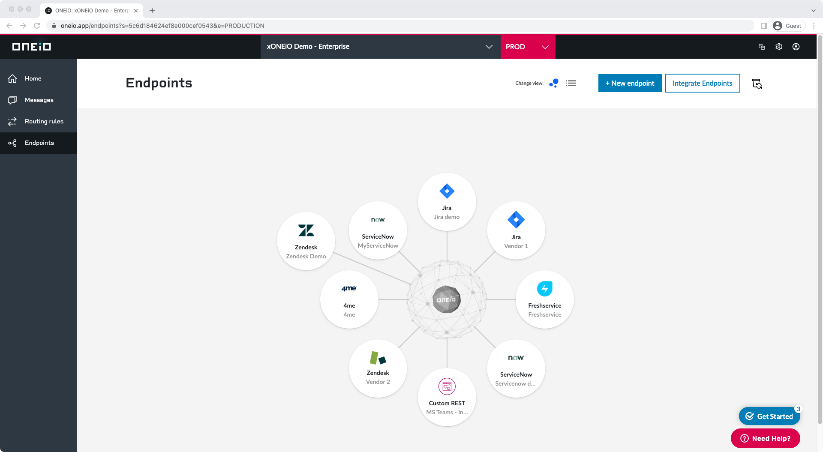Open Integrate Endpoints
Screen dimensions: 823x452
[702, 83]
